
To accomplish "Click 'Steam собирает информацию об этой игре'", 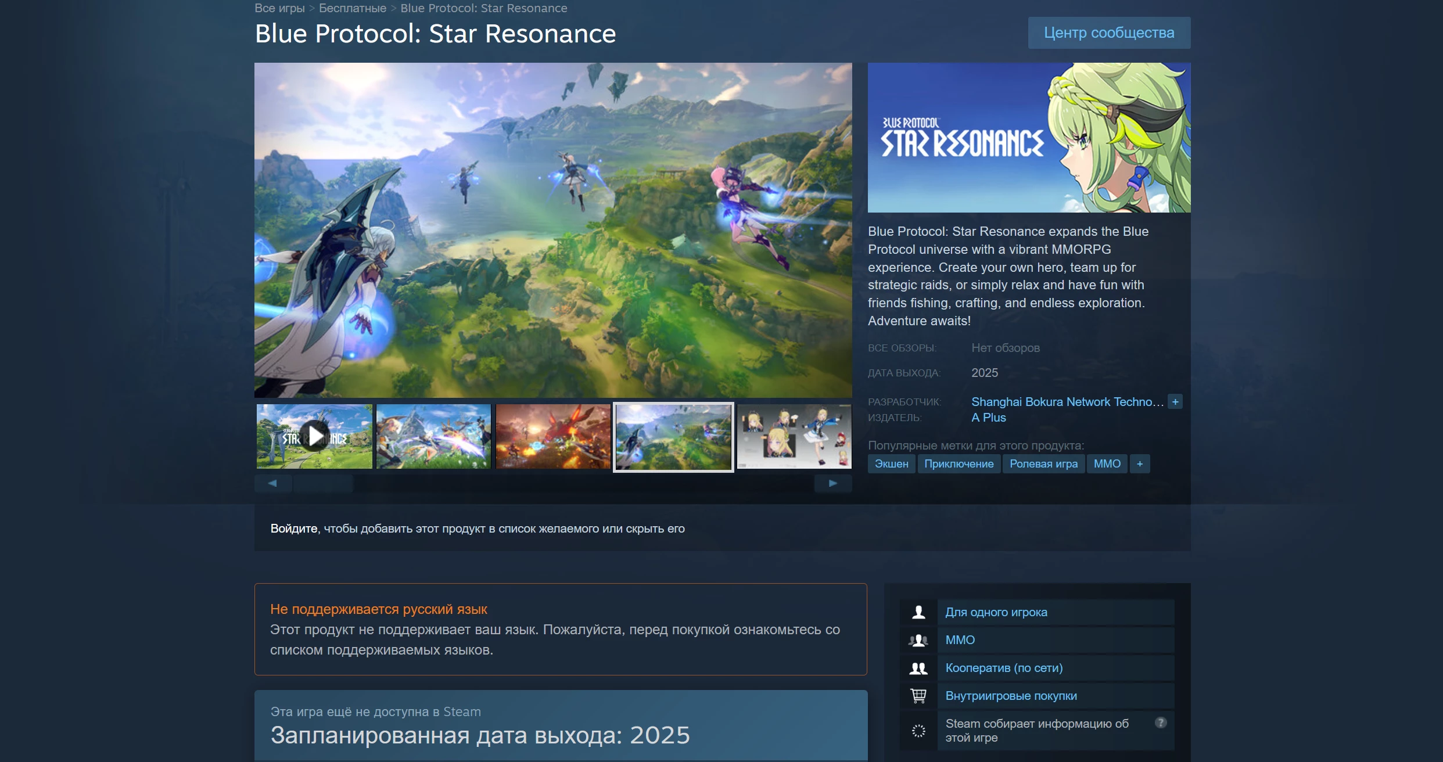I will (x=1037, y=731).
